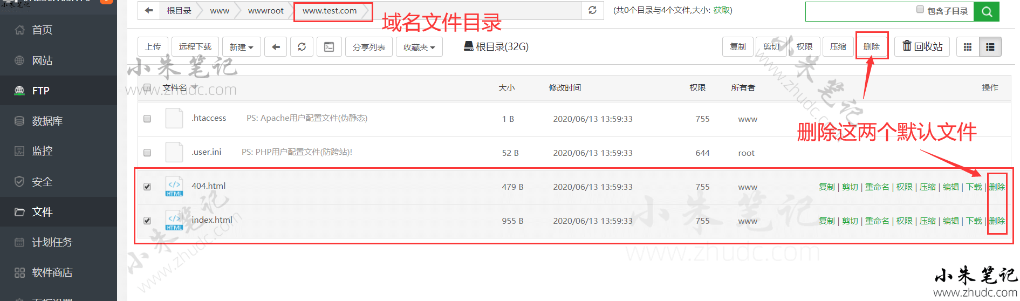
Task: Click toolbar refresh icon beside terminal
Action: click(302, 47)
